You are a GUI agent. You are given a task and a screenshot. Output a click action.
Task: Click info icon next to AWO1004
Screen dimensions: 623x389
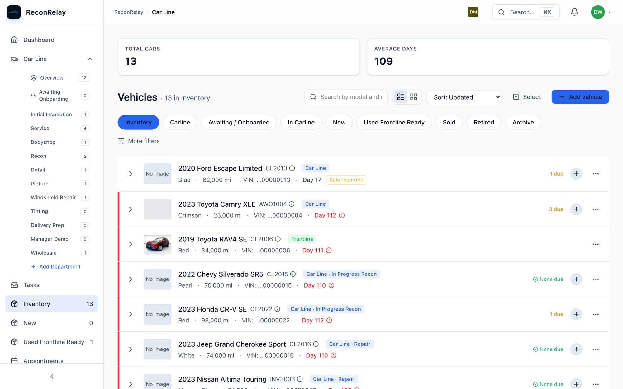click(292, 204)
